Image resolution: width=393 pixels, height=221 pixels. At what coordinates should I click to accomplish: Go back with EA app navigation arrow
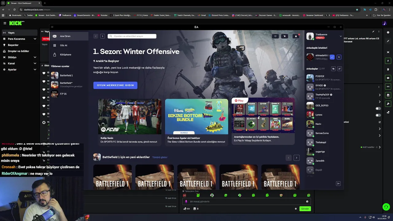(x=96, y=36)
